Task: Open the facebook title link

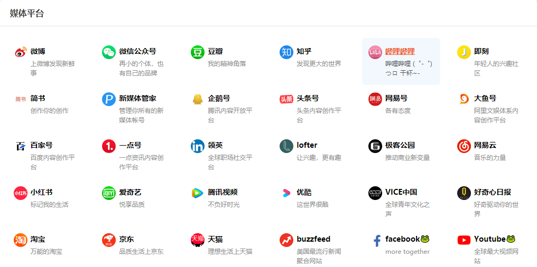Action: (x=408, y=239)
